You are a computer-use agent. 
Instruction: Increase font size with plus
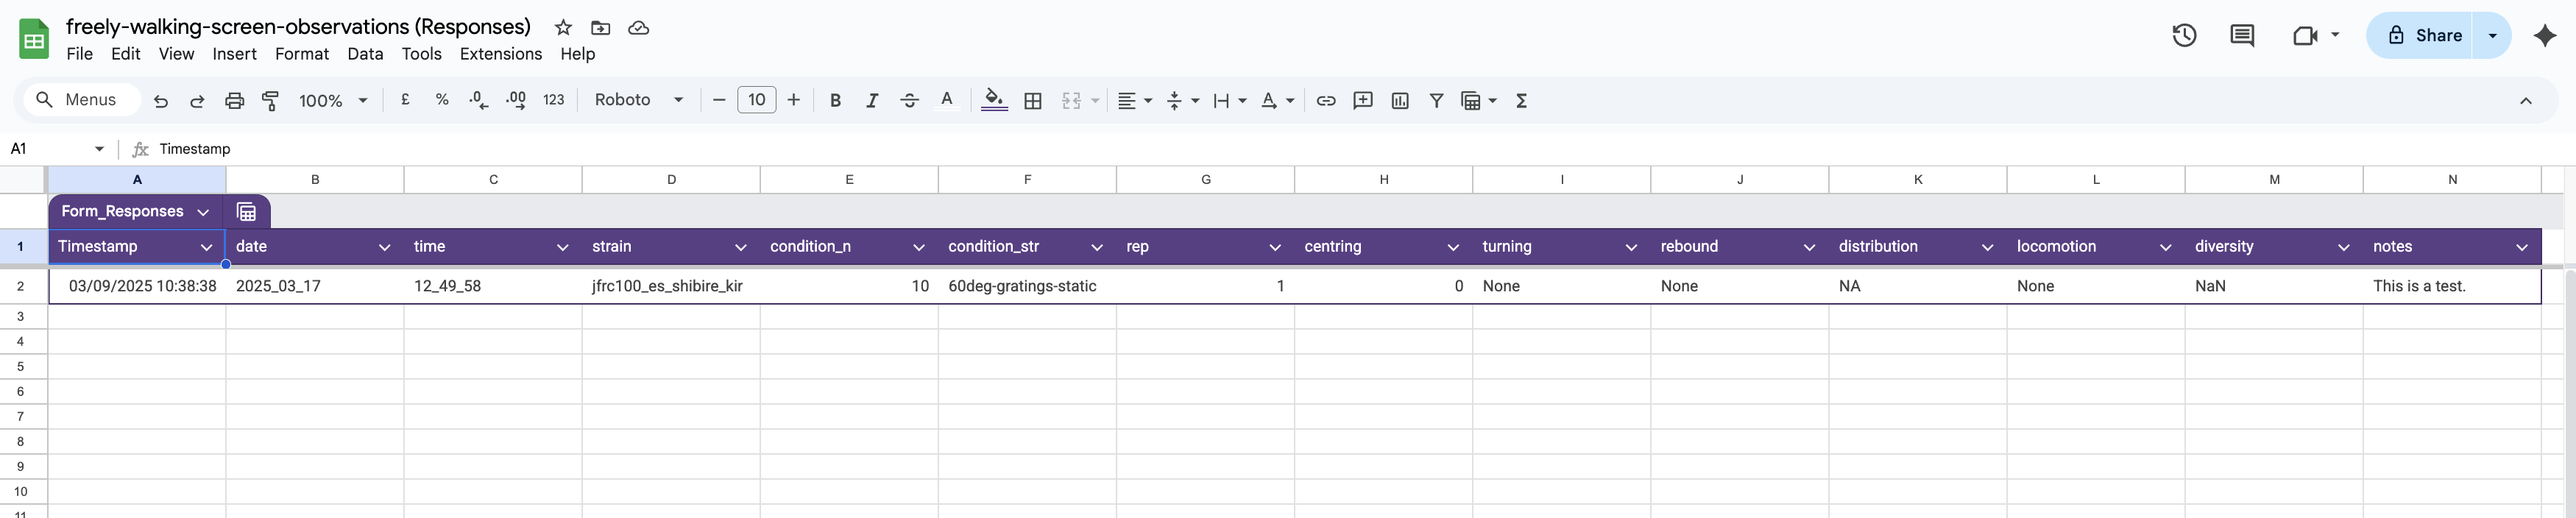(x=793, y=100)
